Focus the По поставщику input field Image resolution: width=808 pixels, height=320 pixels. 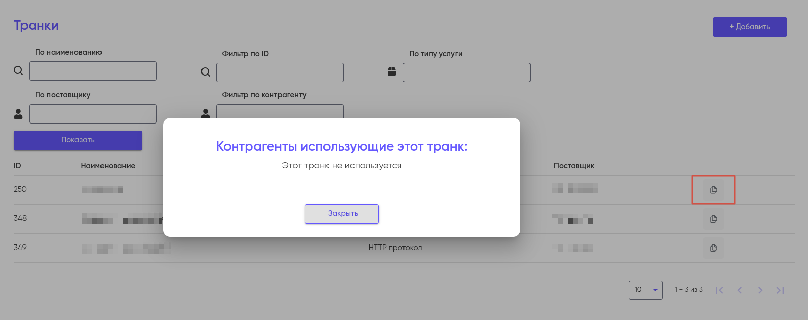(93, 114)
